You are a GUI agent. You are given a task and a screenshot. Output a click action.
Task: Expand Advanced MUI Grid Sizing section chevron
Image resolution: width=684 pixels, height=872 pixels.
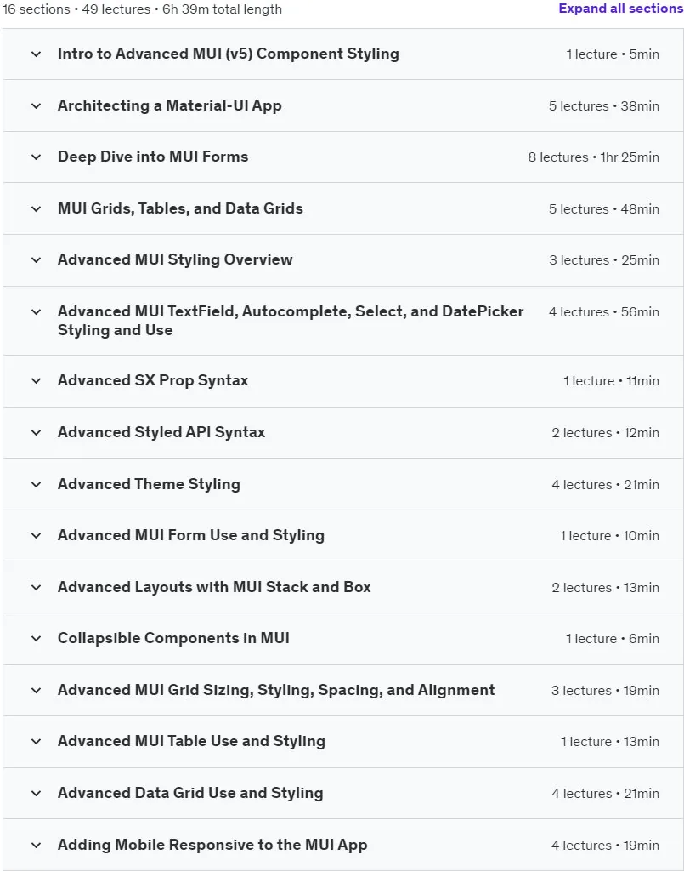point(37,690)
